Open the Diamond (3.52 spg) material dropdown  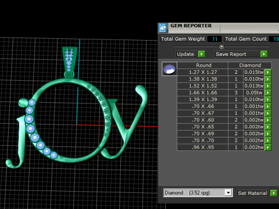pos(228,193)
